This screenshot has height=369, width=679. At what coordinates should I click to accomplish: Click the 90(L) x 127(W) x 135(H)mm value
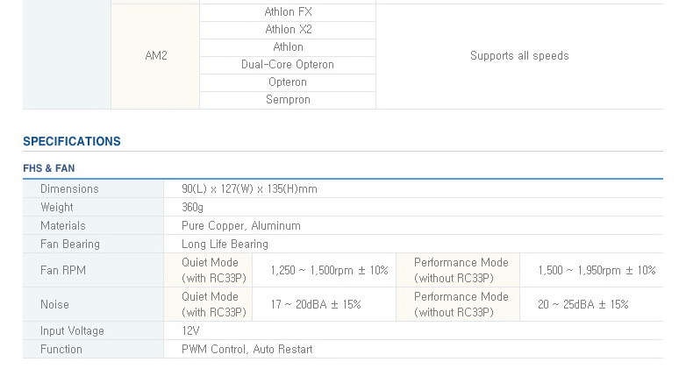pyautogui.click(x=249, y=189)
